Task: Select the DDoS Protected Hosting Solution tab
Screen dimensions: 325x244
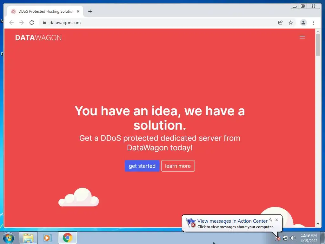Action: point(45,11)
